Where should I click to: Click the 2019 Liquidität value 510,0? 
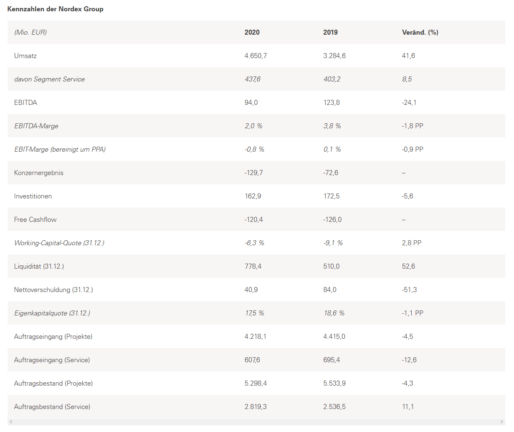tap(331, 266)
